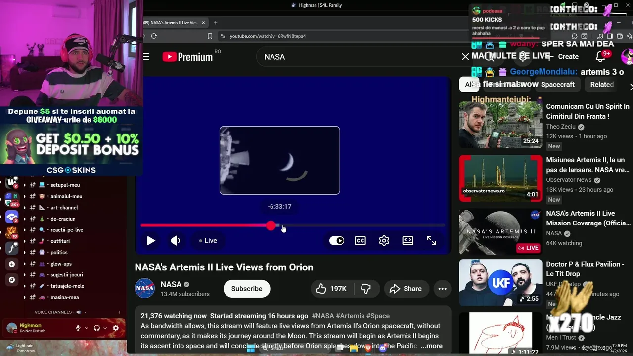Add a server in Discord sidebar
Viewport: 633px width, 356px height.
pyautogui.click(x=12, y=264)
